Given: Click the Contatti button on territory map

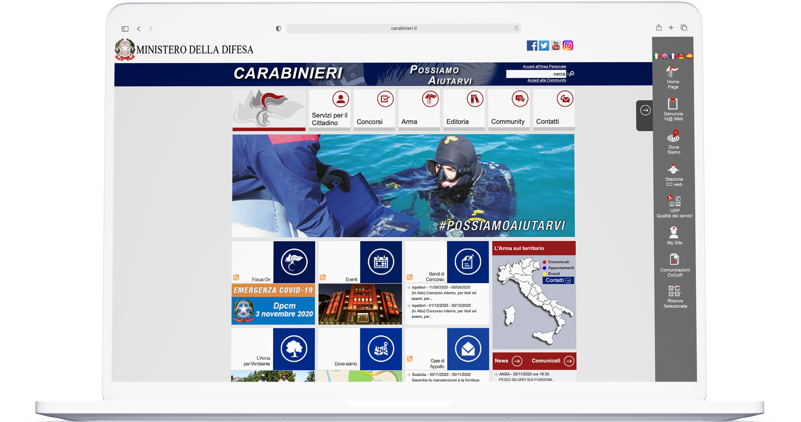Looking at the screenshot, I should (558, 280).
